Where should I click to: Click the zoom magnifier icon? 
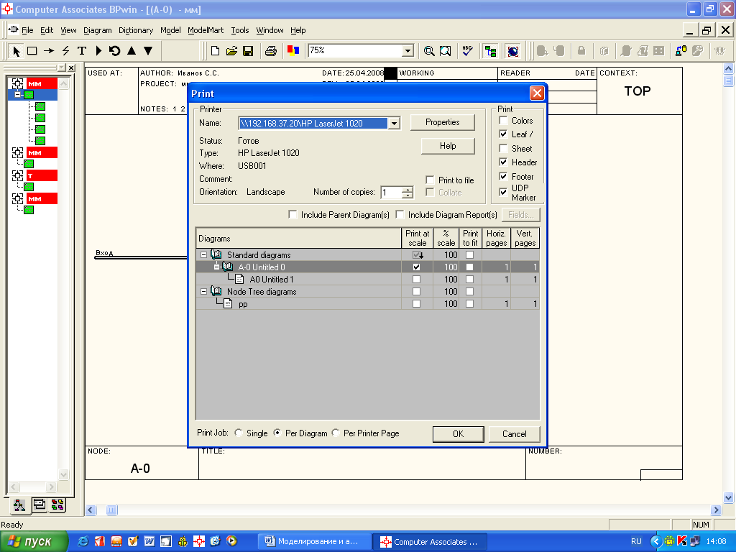point(428,51)
